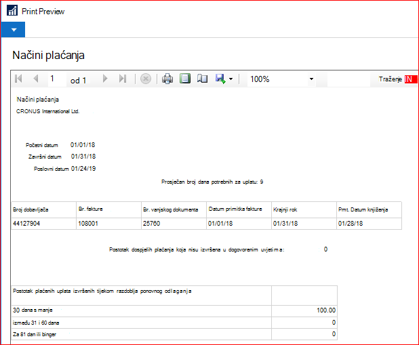
Task: Expand export format dropdown arrow
Action: (231, 79)
